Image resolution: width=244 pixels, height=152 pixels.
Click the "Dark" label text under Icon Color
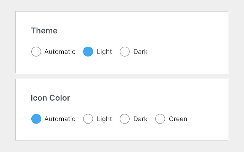pyautogui.click(x=140, y=119)
